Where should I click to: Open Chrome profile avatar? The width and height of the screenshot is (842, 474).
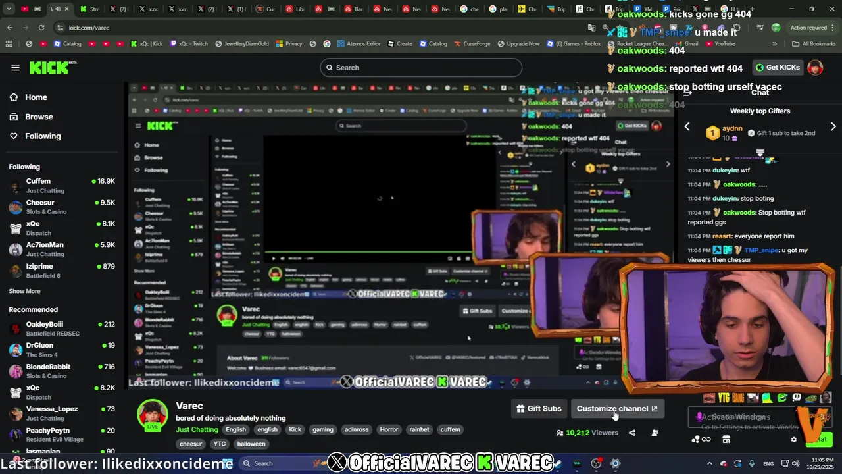pyautogui.click(x=776, y=28)
